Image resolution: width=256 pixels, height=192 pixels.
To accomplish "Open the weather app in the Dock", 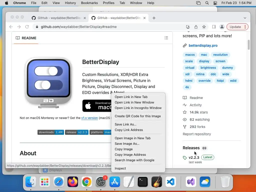I will pos(205,182).
